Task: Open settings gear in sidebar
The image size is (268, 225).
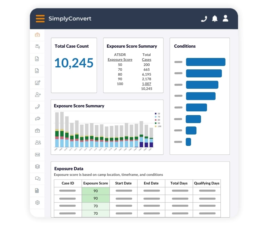Action: click(x=37, y=202)
